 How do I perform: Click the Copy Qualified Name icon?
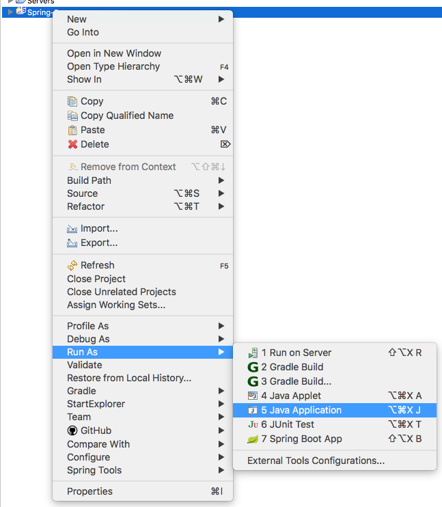[x=72, y=115]
